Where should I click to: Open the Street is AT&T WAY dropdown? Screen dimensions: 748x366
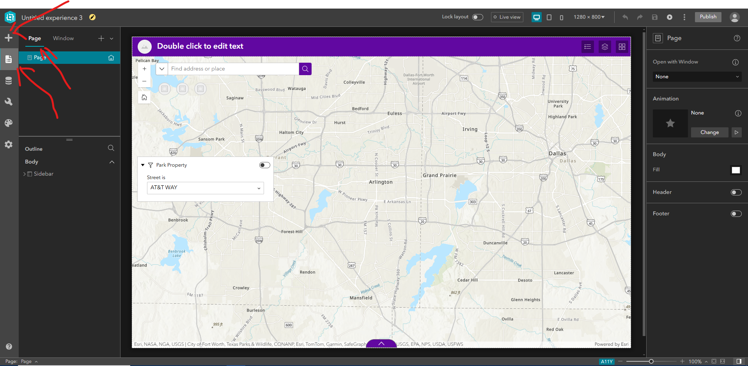click(x=205, y=188)
